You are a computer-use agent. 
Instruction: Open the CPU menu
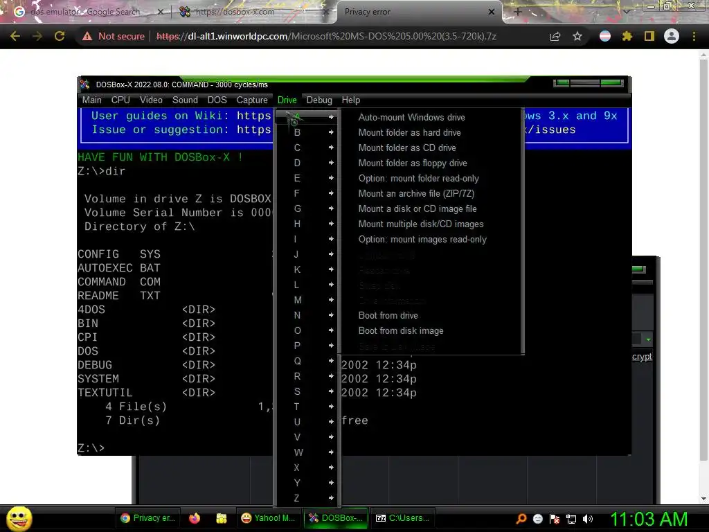pos(120,100)
